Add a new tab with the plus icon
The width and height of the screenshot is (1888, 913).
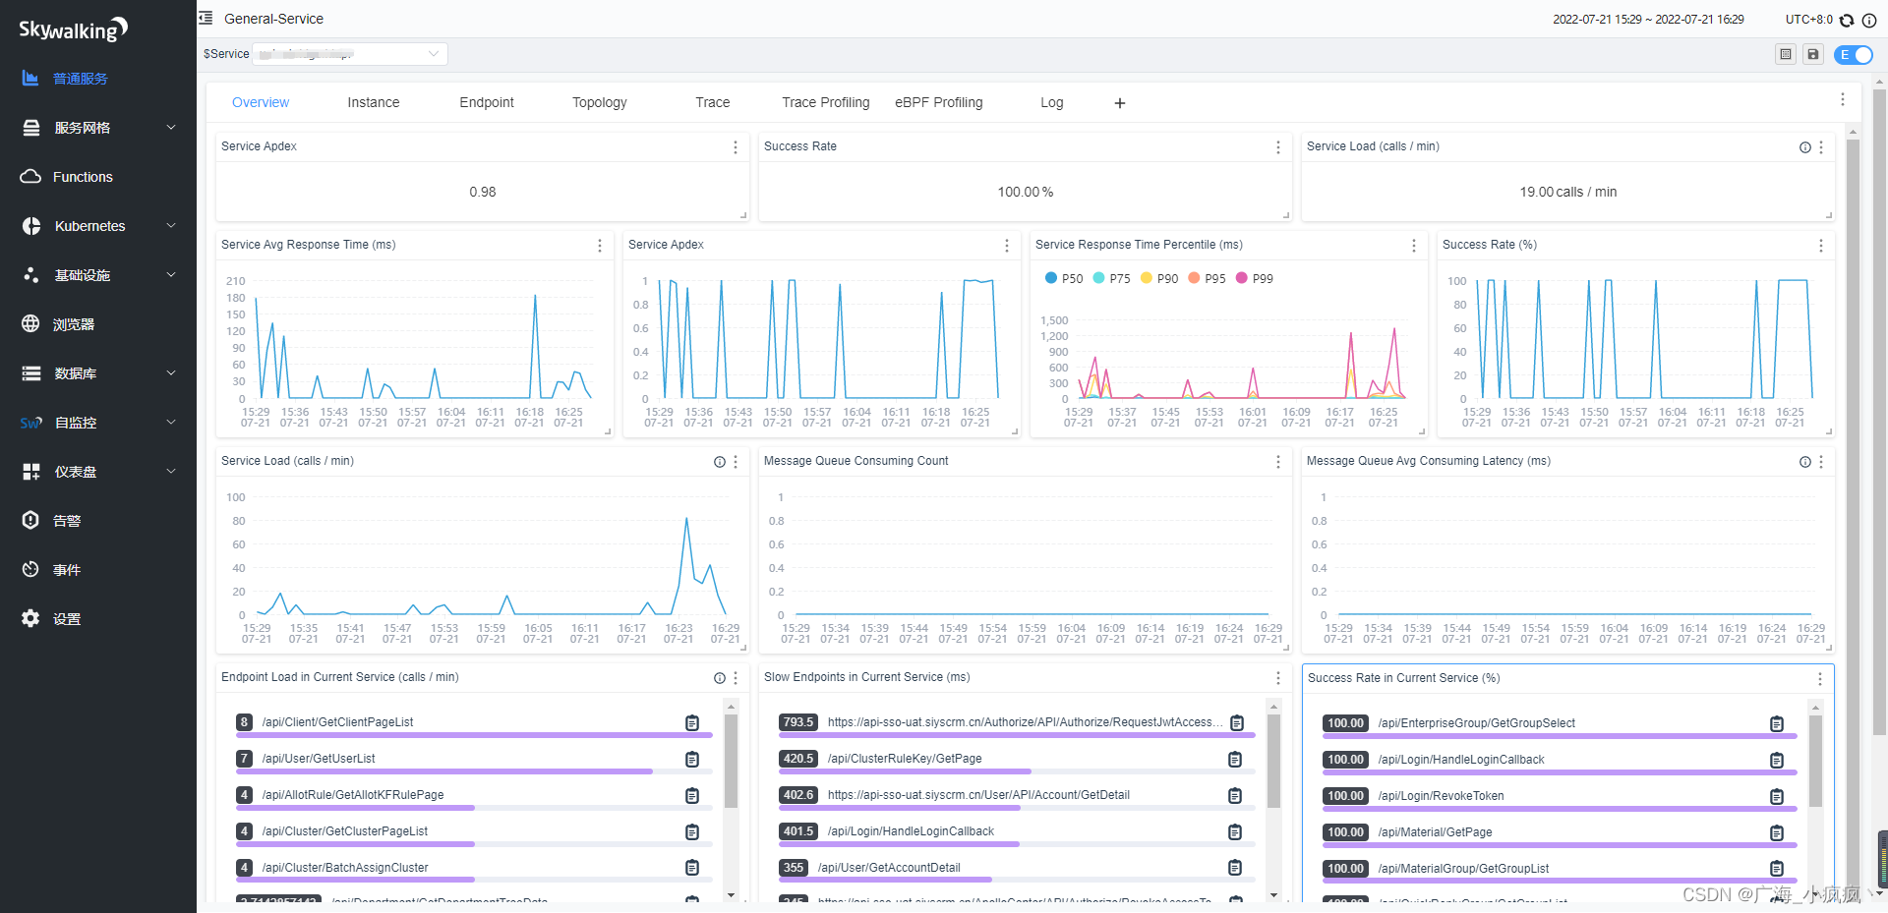tap(1120, 103)
